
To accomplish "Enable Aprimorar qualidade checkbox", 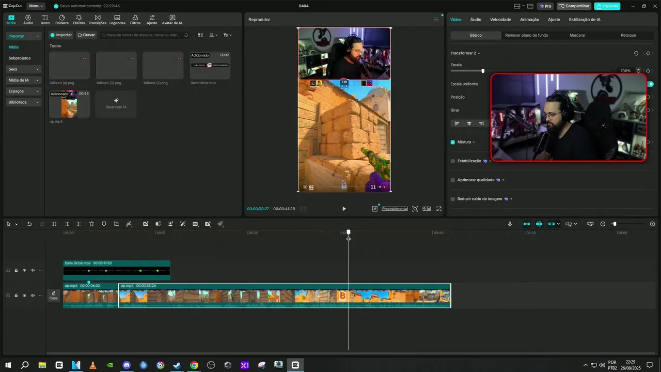I will 453,180.
